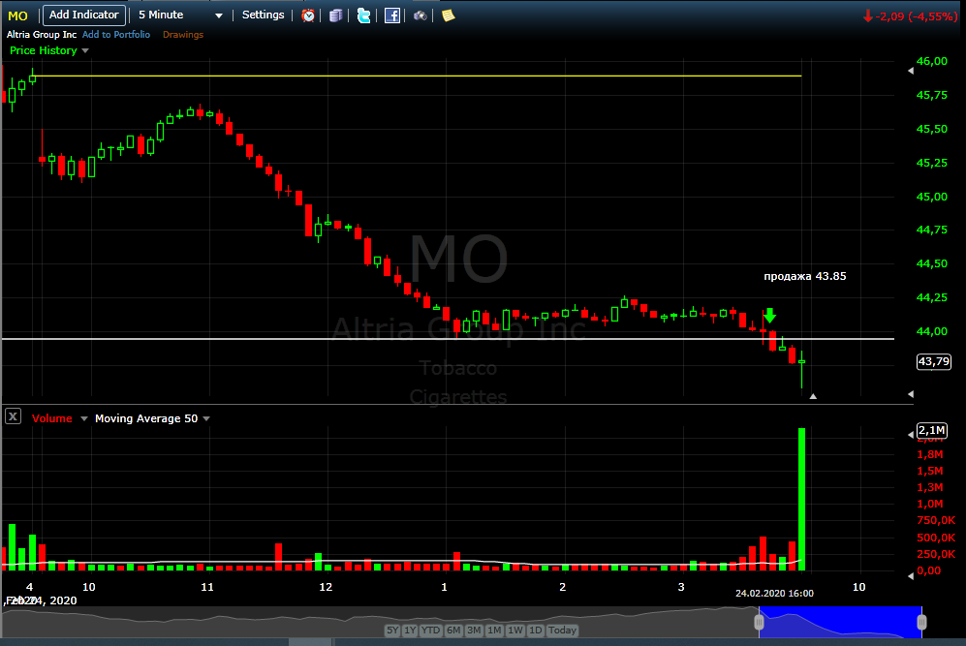Click the 46,00 price axis label

(931, 61)
